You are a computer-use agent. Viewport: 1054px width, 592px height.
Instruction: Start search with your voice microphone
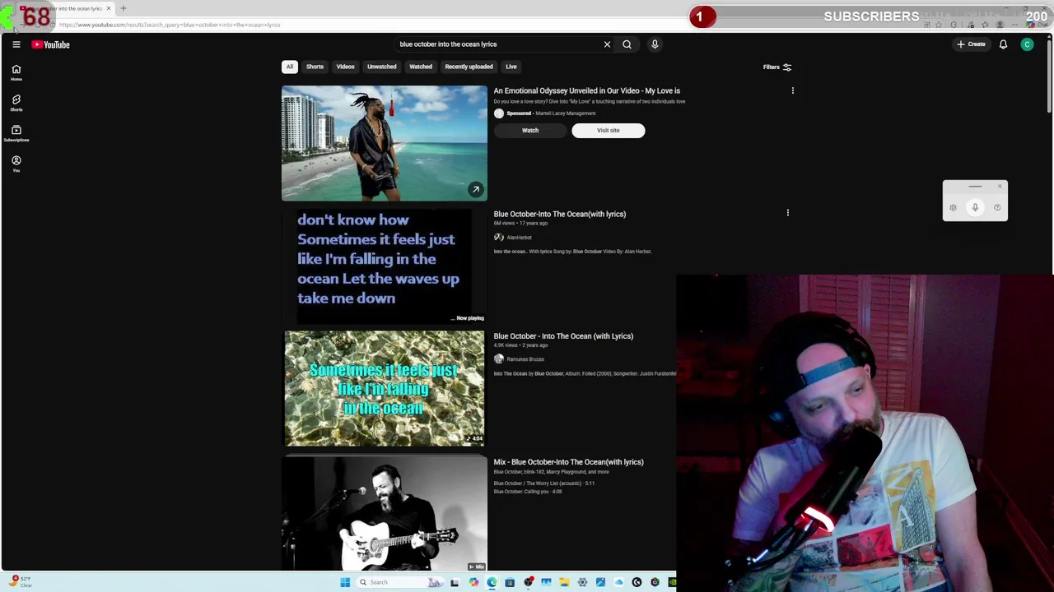click(x=655, y=44)
